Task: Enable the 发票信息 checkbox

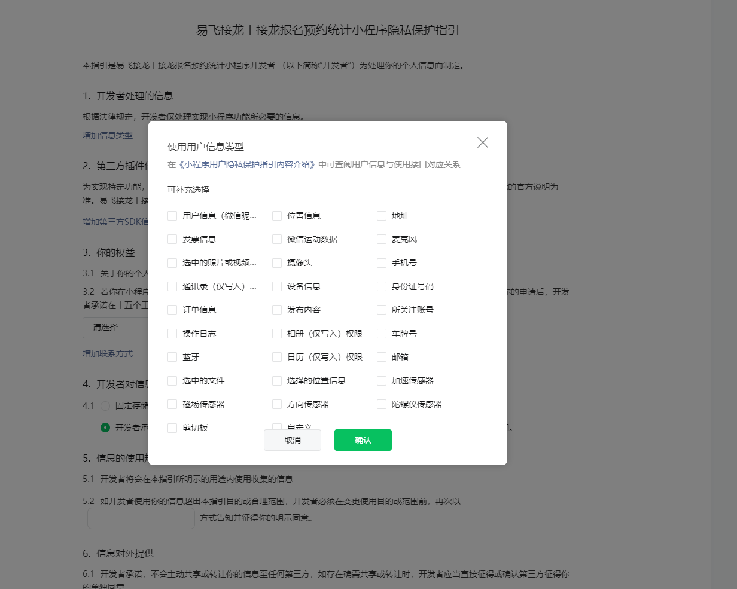Action: tap(172, 239)
